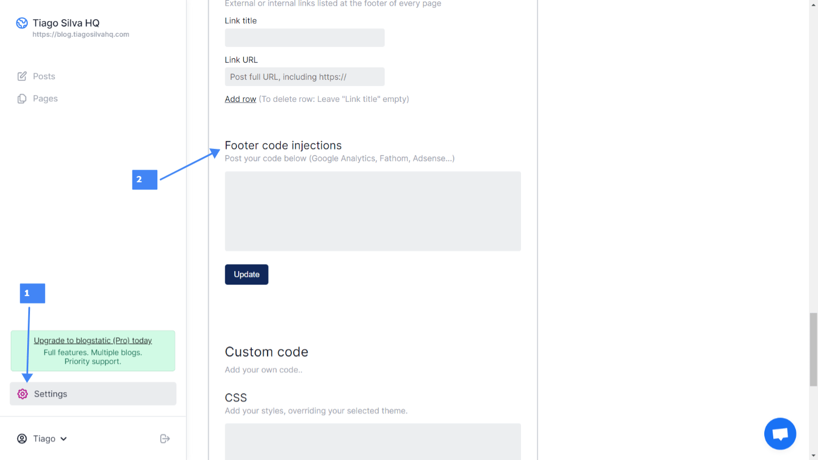This screenshot has width=818, height=460.
Task: Click the Add row link
Action: coord(240,98)
